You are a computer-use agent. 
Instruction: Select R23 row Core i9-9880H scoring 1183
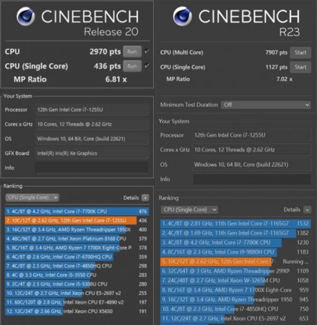236,252
